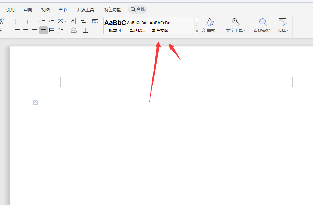The width and height of the screenshot is (313, 205).
Task: Click the 文字工具 wrench icon
Action: coord(236,22)
